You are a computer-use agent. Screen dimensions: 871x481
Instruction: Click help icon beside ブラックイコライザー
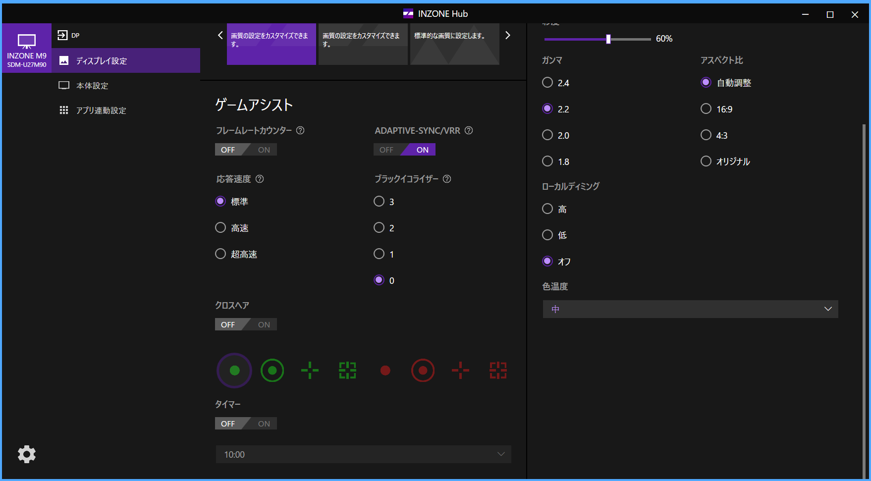tap(447, 179)
